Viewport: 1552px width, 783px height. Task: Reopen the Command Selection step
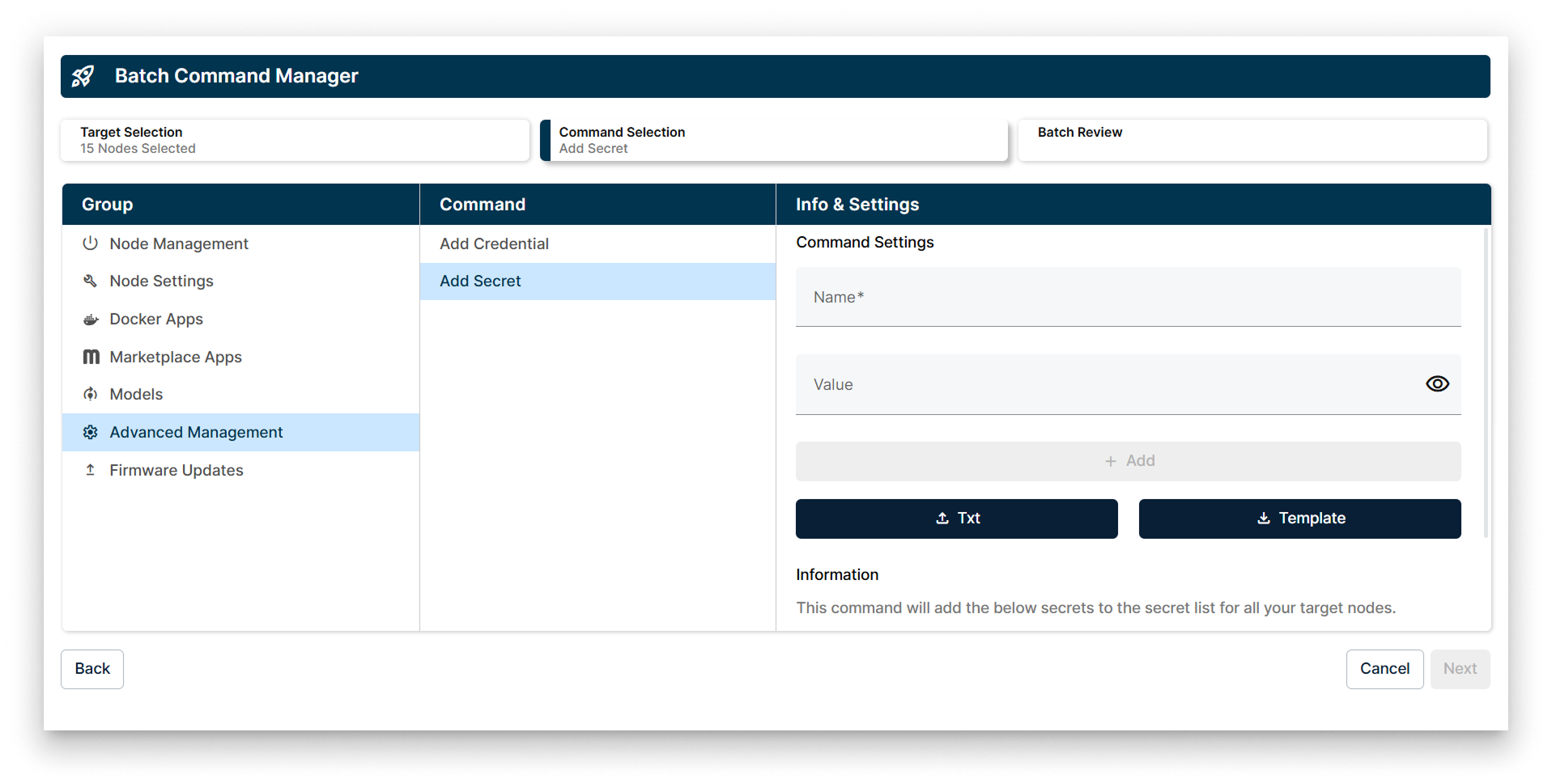[x=774, y=139]
